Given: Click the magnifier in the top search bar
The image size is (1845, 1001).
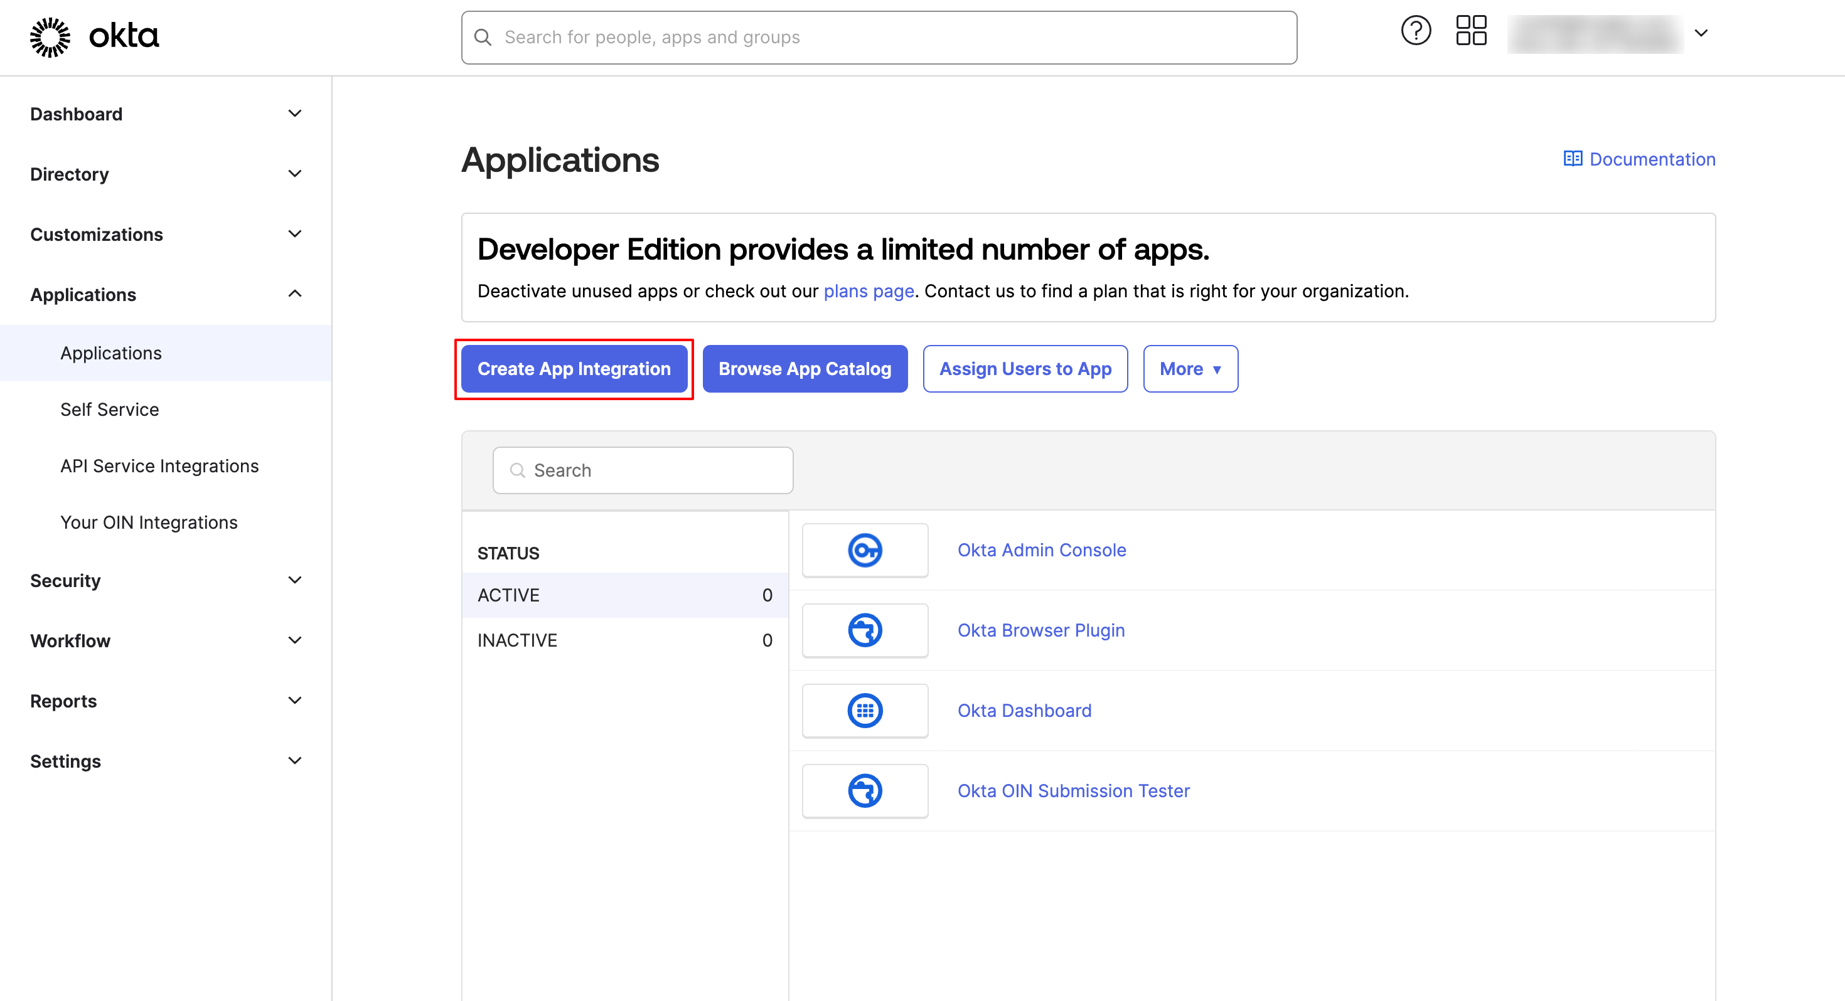Looking at the screenshot, I should point(483,36).
